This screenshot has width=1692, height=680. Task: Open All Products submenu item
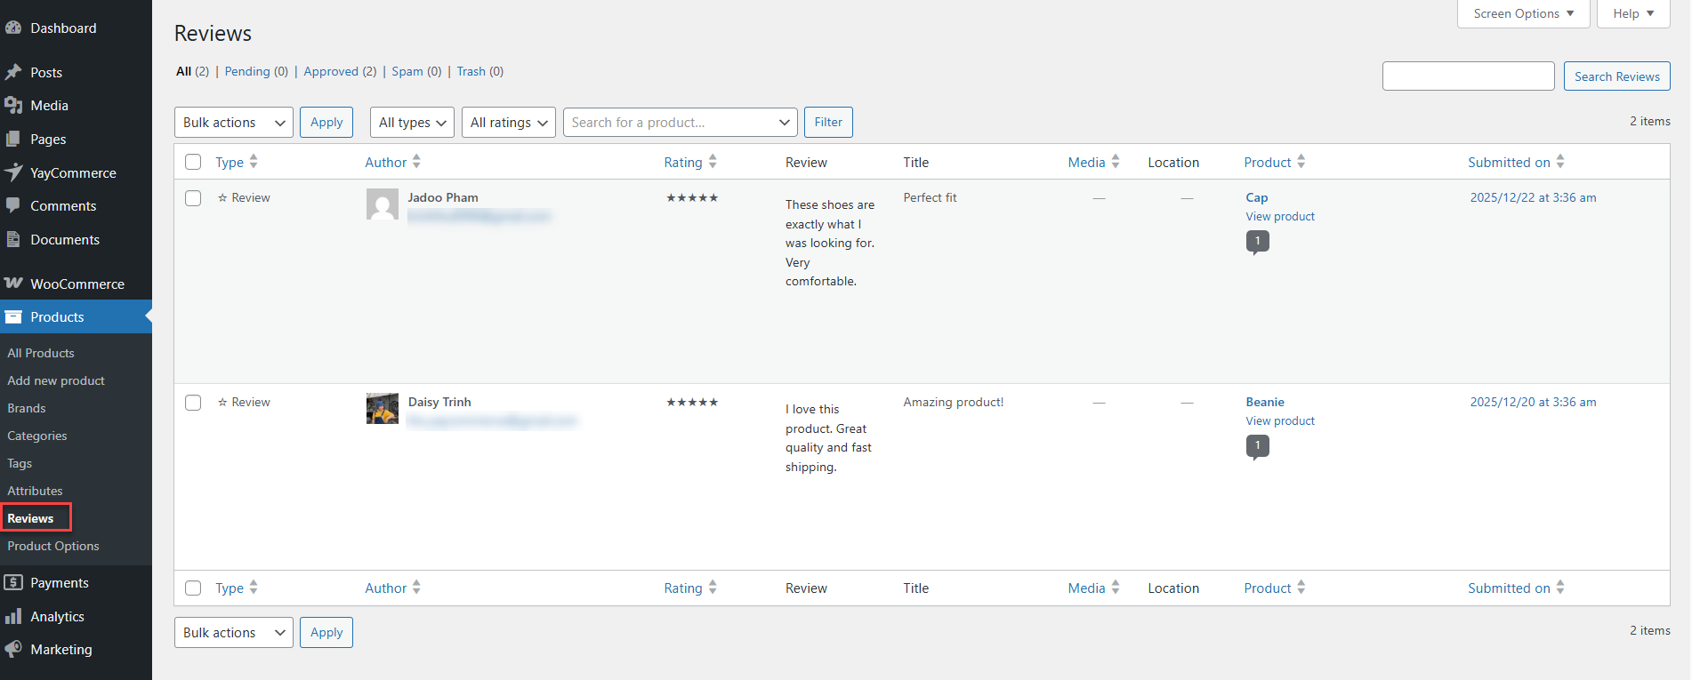[41, 353]
